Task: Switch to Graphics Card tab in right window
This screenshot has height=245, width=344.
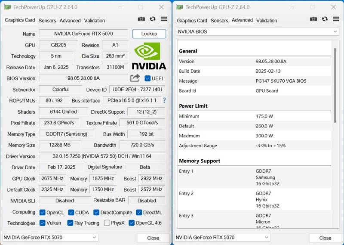Action: coord(192,21)
